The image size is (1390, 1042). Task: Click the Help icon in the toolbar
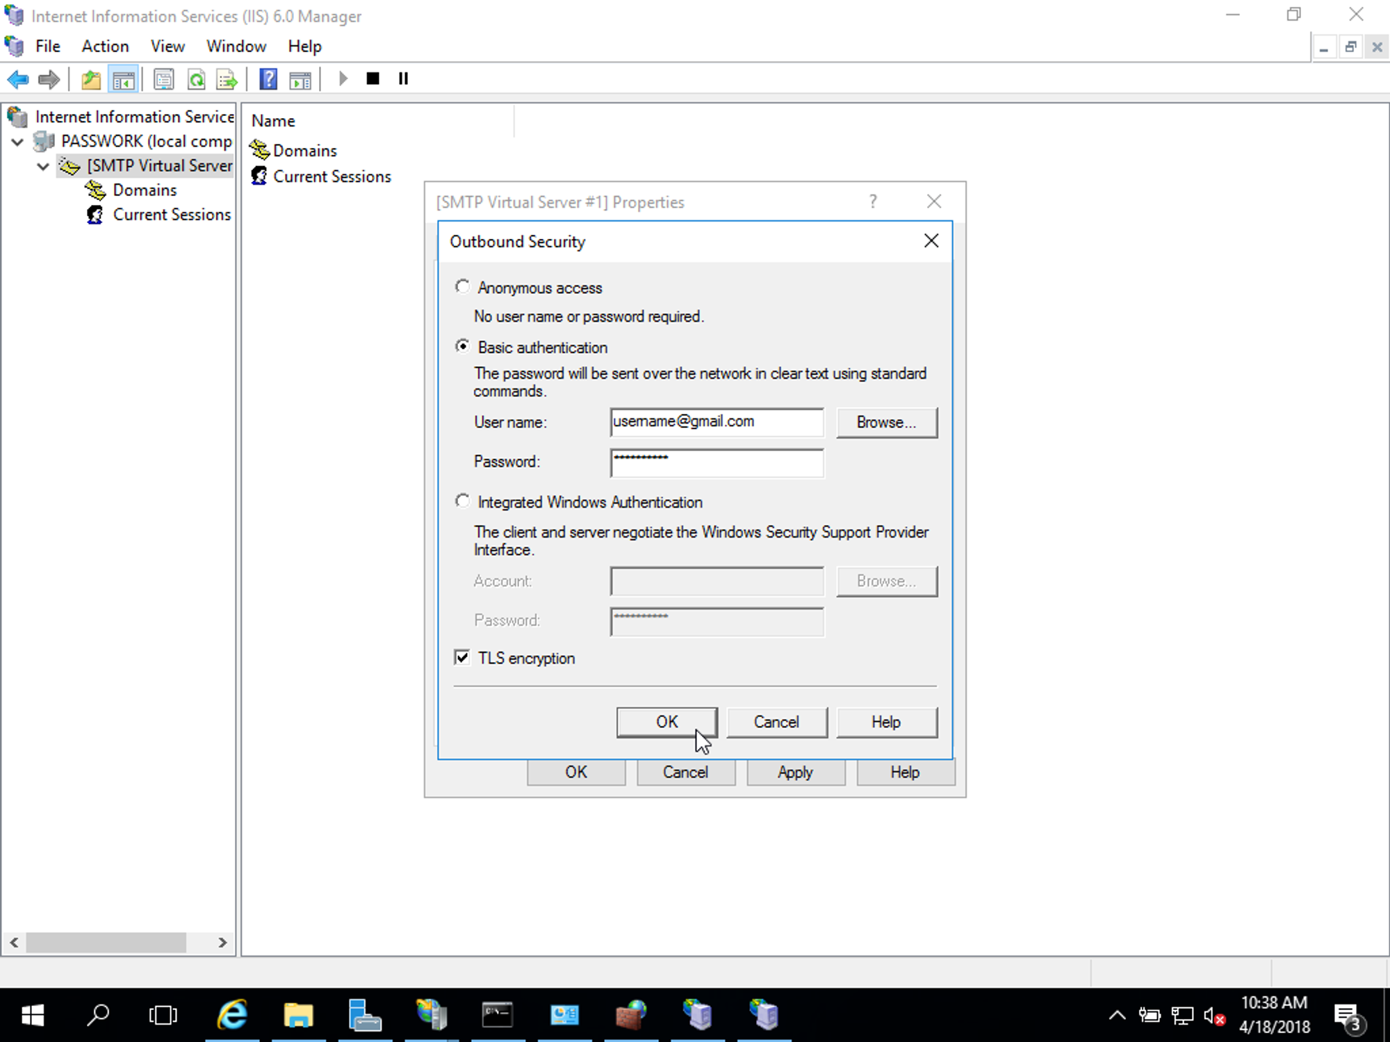[268, 78]
